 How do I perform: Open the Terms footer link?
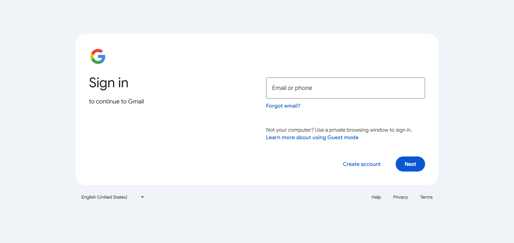426,197
